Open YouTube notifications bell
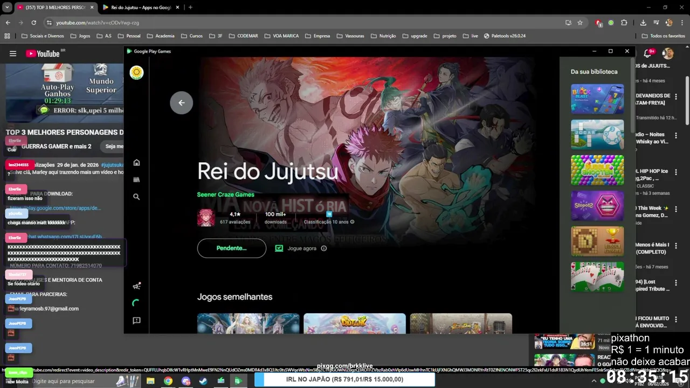The height and width of the screenshot is (388, 690). tap(647, 53)
